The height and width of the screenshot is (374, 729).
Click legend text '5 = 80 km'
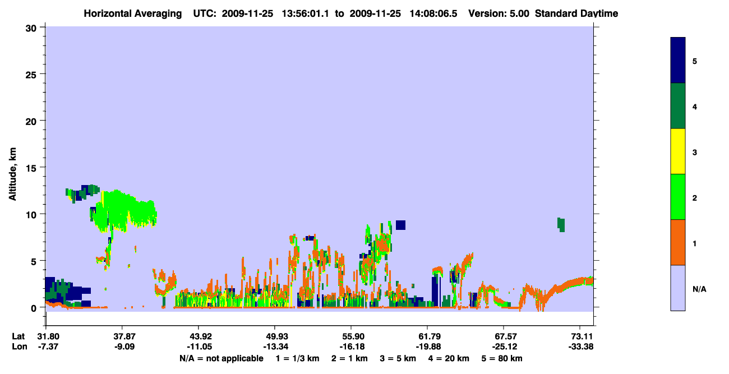502,358
